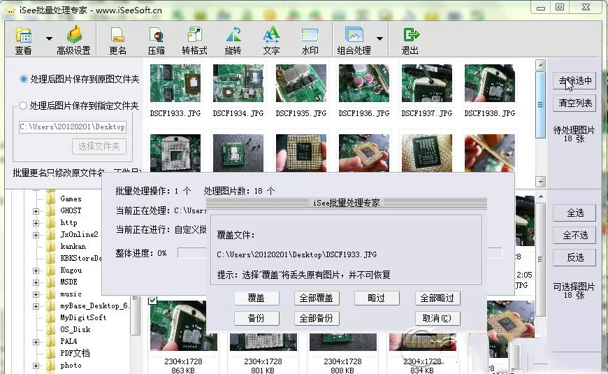The image size is (608, 374).
Task: Open 高级设置 advanced settings
Action: 73,41
